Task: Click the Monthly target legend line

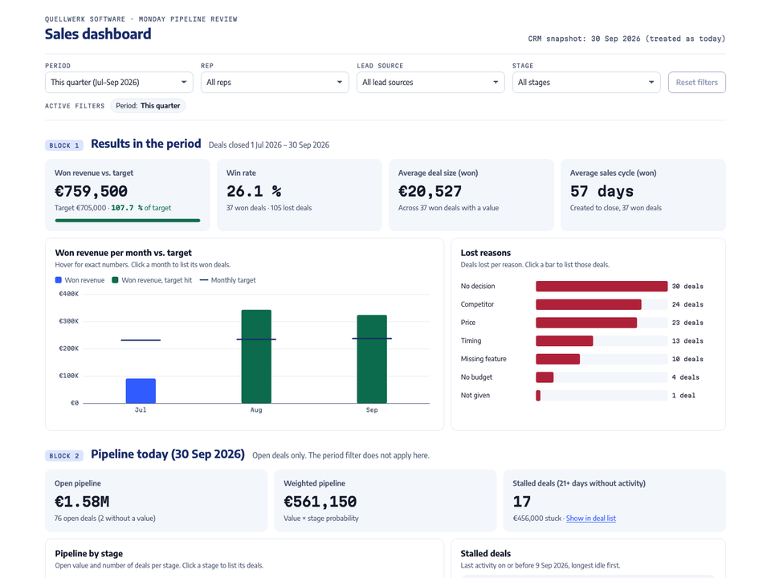Action: (x=203, y=280)
